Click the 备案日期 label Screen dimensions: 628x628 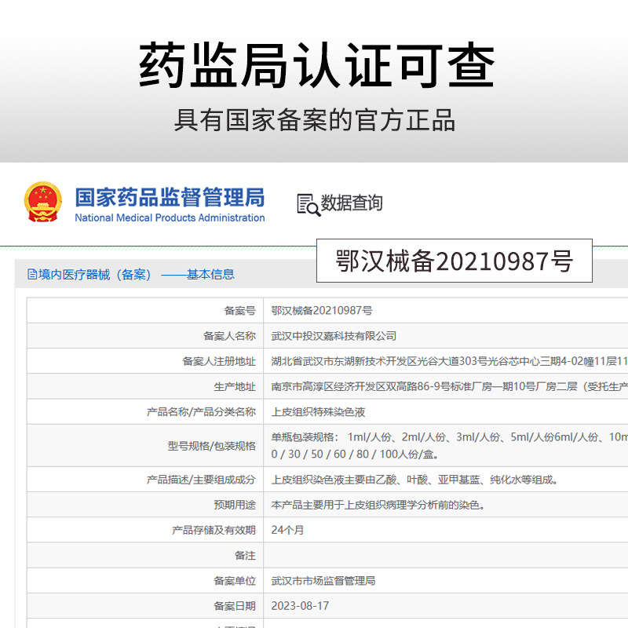point(234,606)
